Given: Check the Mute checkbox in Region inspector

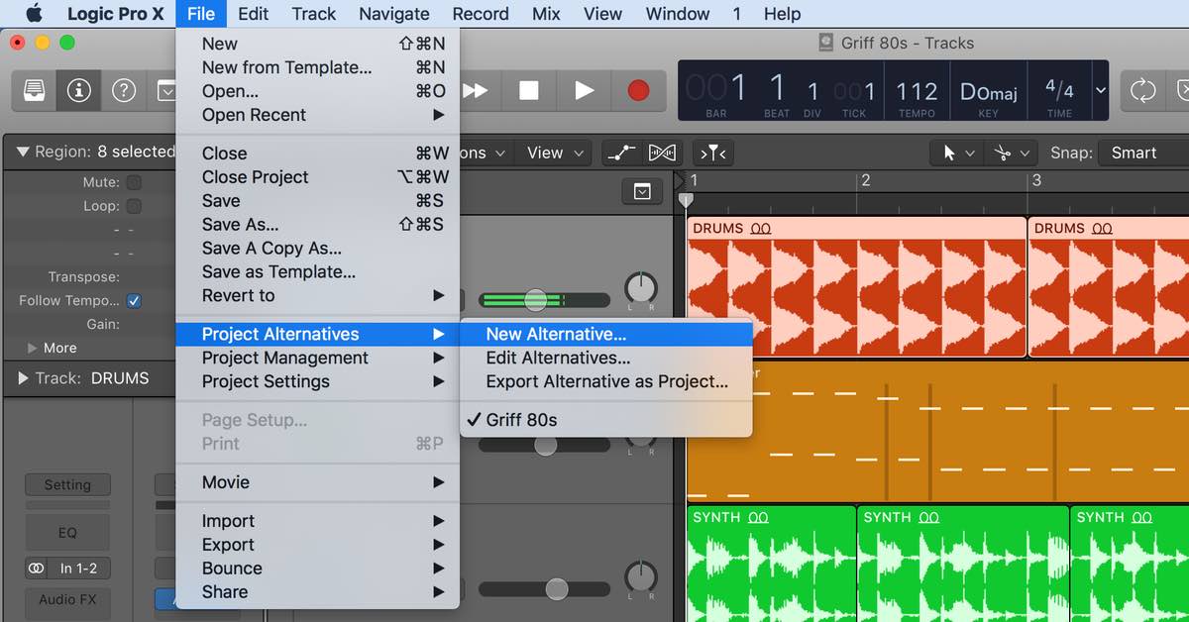Looking at the screenshot, I should [x=134, y=182].
